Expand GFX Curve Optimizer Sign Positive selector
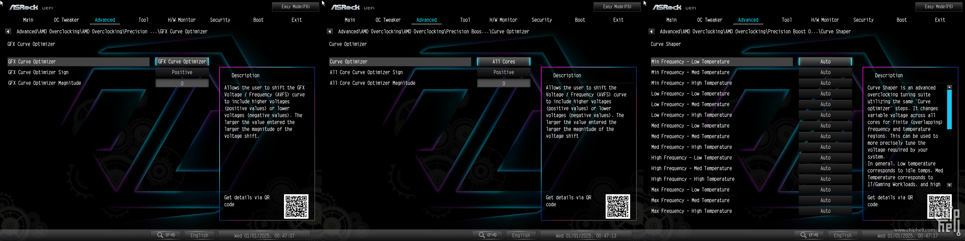Screen dimensions: 965x241 point(182,72)
